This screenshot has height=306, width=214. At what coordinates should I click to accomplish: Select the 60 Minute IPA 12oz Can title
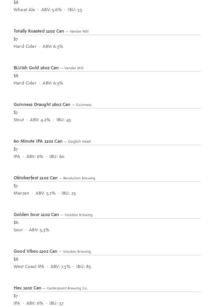[38, 141]
